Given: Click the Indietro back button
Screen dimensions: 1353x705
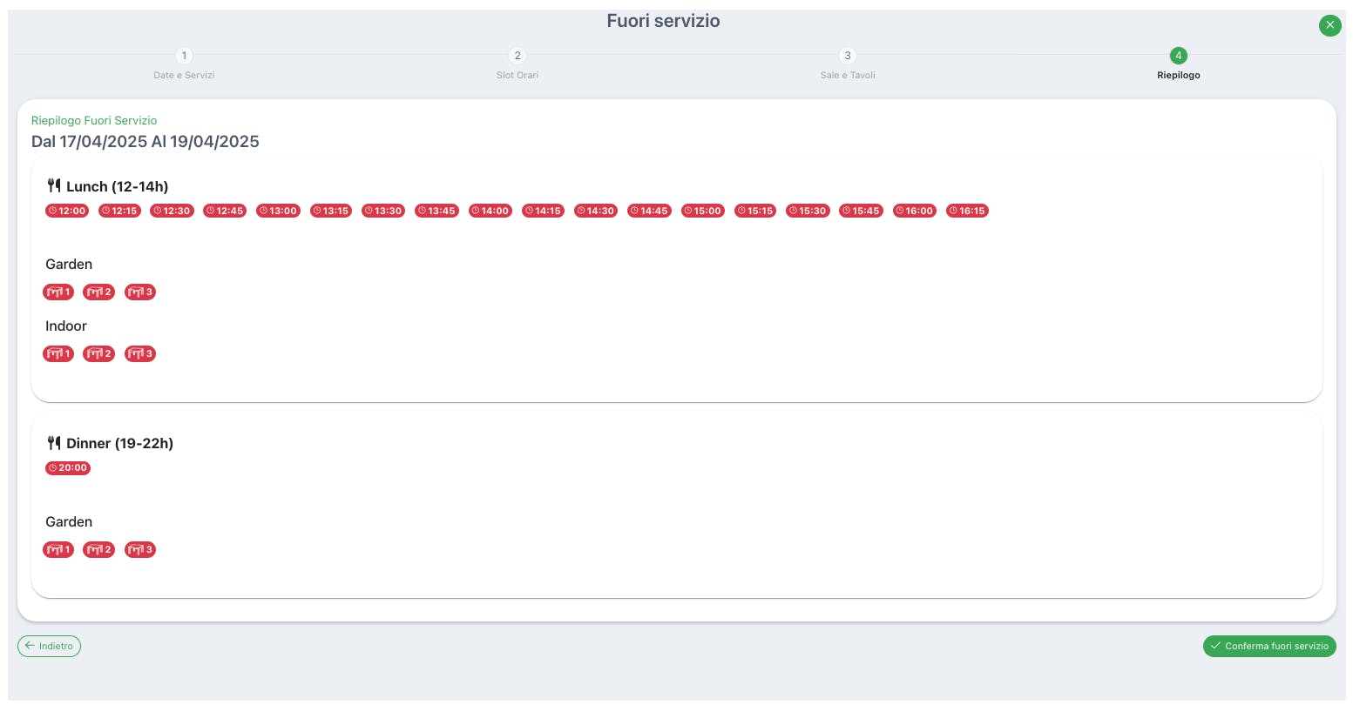Looking at the screenshot, I should pyautogui.click(x=49, y=646).
